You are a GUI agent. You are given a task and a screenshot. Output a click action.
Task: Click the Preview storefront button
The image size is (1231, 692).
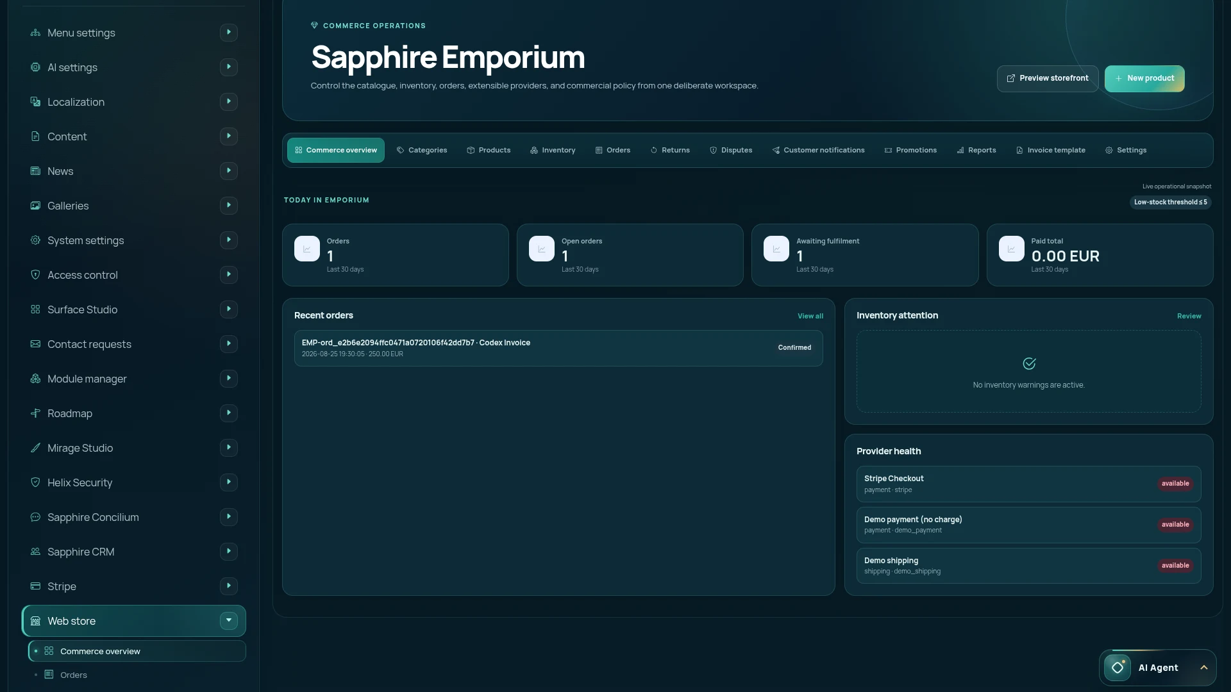click(1048, 79)
